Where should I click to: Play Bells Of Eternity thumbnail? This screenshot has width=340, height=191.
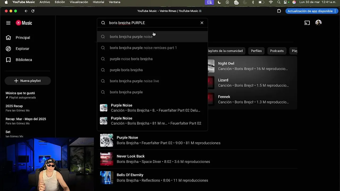107,178
